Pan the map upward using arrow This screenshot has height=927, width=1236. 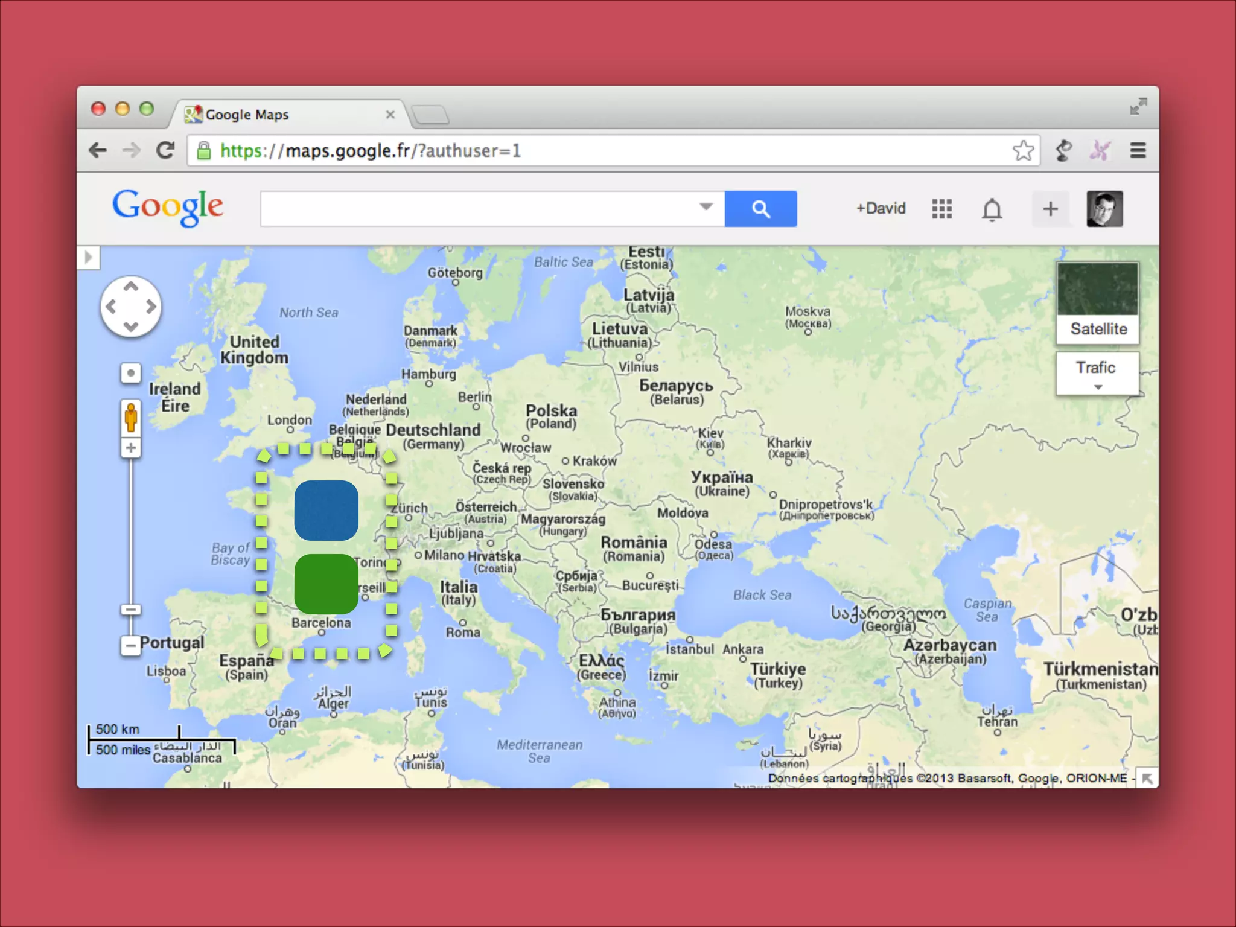(x=131, y=286)
